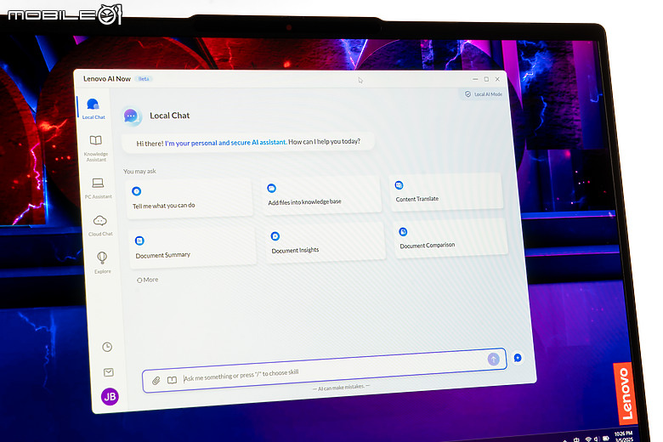The height and width of the screenshot is (442, 663).
Task: Open the taskbar clock showing 10:26 PM
Action: [x=624, y=436]
